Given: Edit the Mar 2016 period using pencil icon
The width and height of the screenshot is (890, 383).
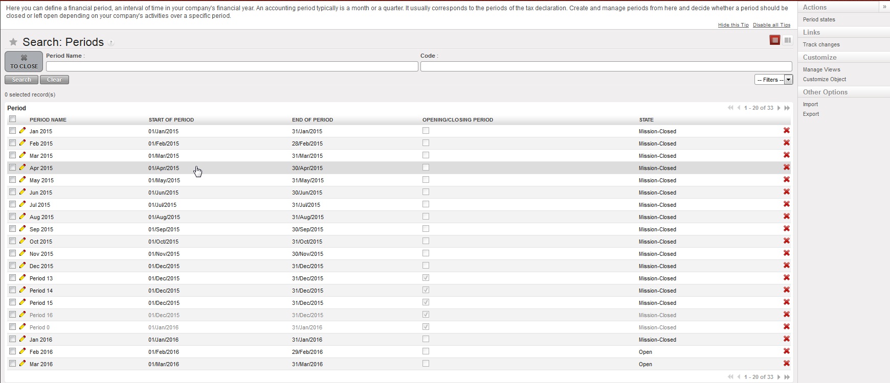Looking at the screenshot, I should 23,364.
